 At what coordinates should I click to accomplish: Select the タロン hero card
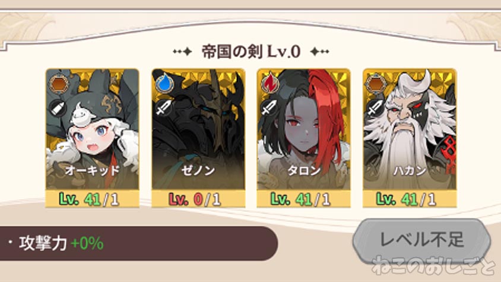coord(303,138)
